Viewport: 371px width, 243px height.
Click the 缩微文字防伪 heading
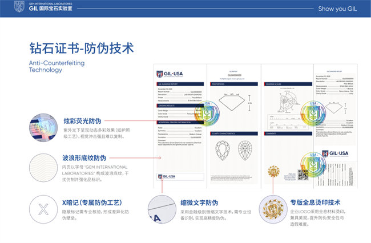[199, 202]
